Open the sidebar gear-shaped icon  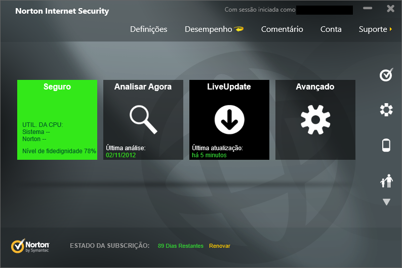tap(386, 110)
